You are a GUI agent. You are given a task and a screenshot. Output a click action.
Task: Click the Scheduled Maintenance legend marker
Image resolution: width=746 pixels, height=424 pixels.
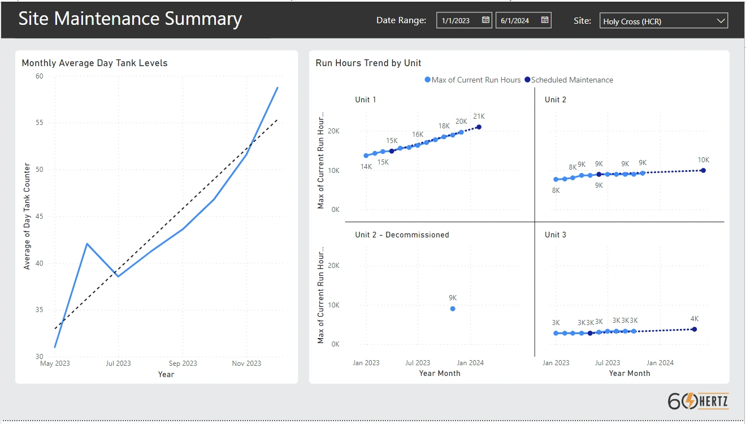pos(527,80)
